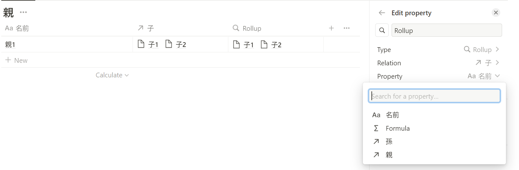Click the back arrow in Edit property
Image resolution: width=519 pixels, height=170 pixels.
pyautogui.click(x=382, y=13)
